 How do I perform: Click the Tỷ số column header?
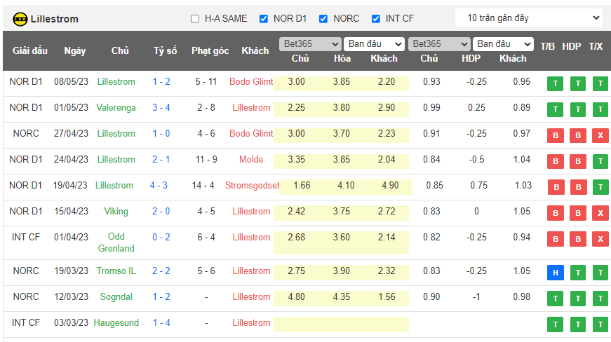pyautogui.click(x=166, y=51)
